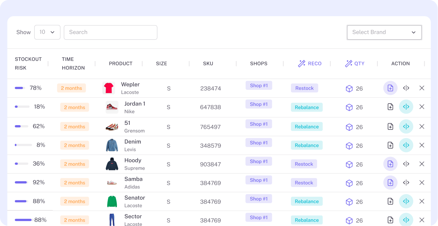The height and width of the screenshot is (226, 438).
Task: Sort by the QTY column header
Action: click(355, 64)
